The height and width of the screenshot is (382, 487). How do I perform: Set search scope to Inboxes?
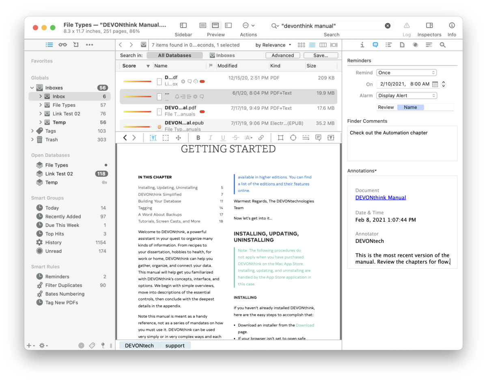[x=222, y=56]
